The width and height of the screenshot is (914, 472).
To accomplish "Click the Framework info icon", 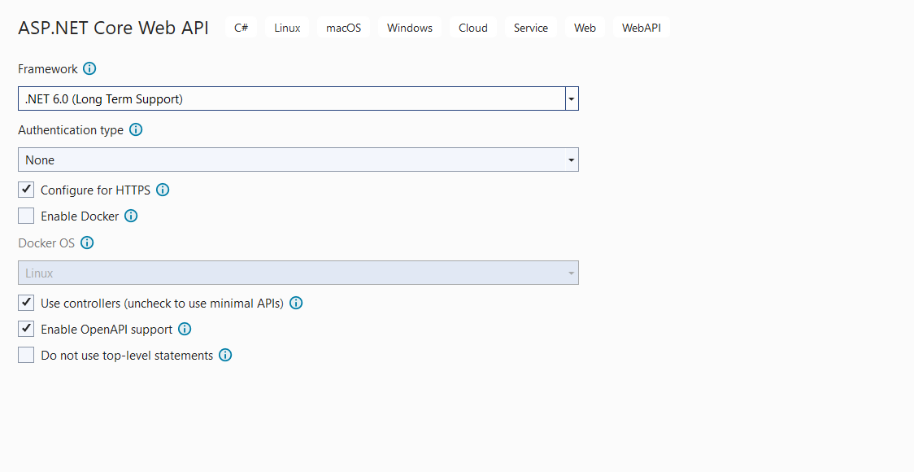I will tap(89, 68).
